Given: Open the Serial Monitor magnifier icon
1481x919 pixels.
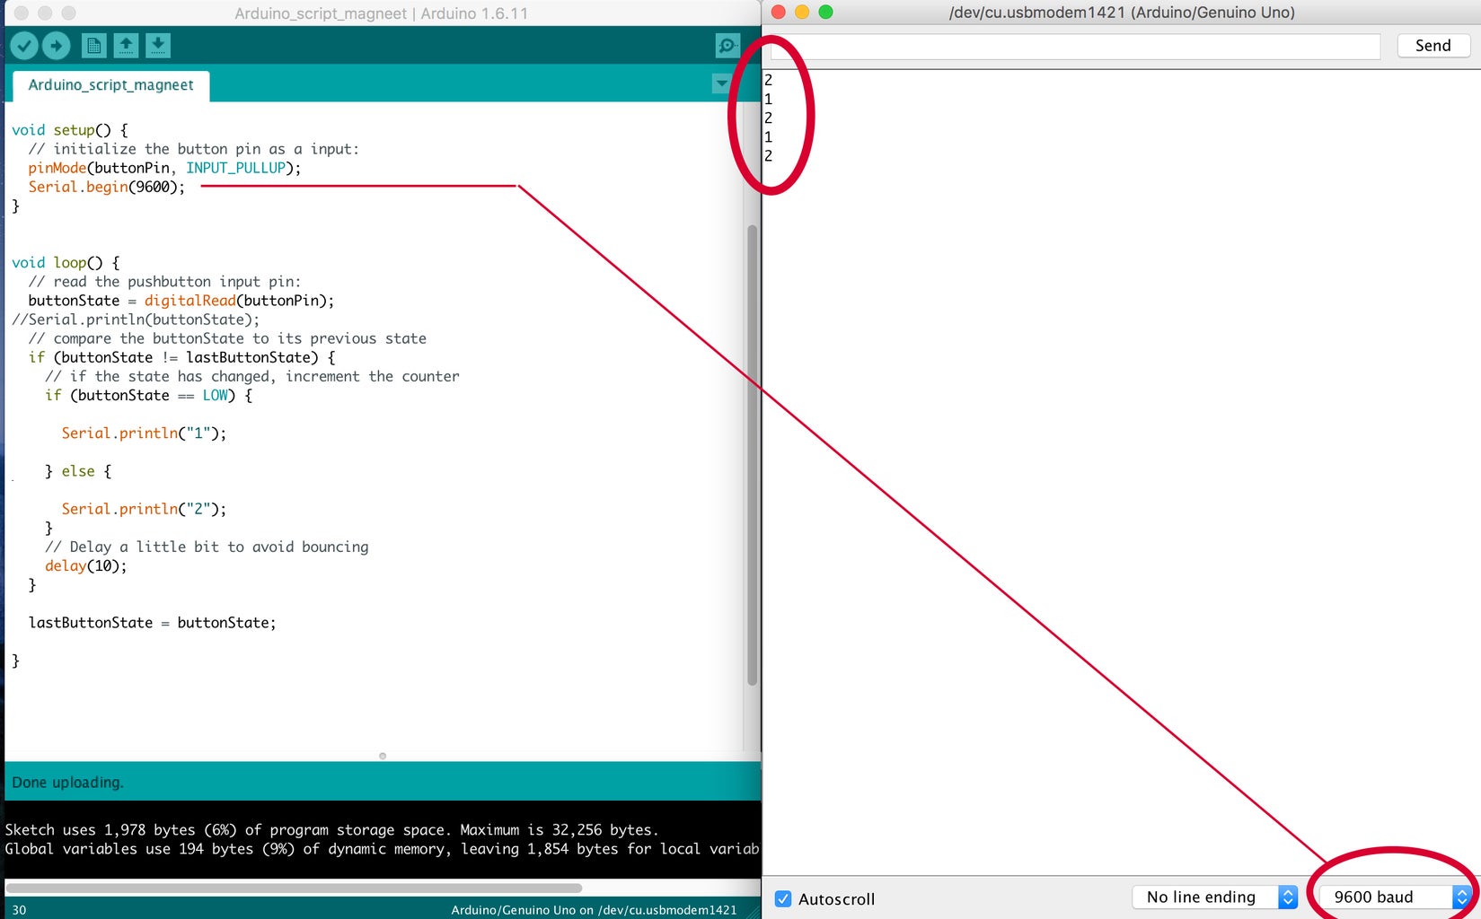Looking at the screenshot, I should click(x=727, y=45).
